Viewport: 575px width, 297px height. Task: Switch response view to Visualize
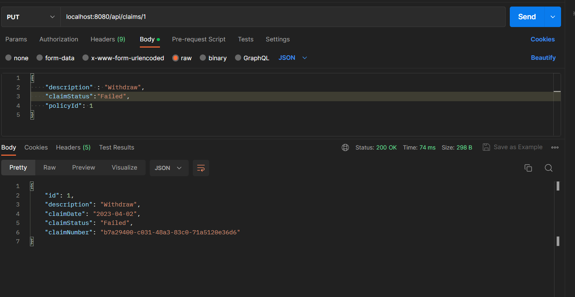tap(125, 168)
